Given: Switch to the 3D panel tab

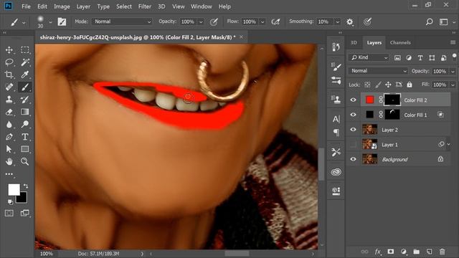Looking at the screenshot, I should click(x=354, y=43).
